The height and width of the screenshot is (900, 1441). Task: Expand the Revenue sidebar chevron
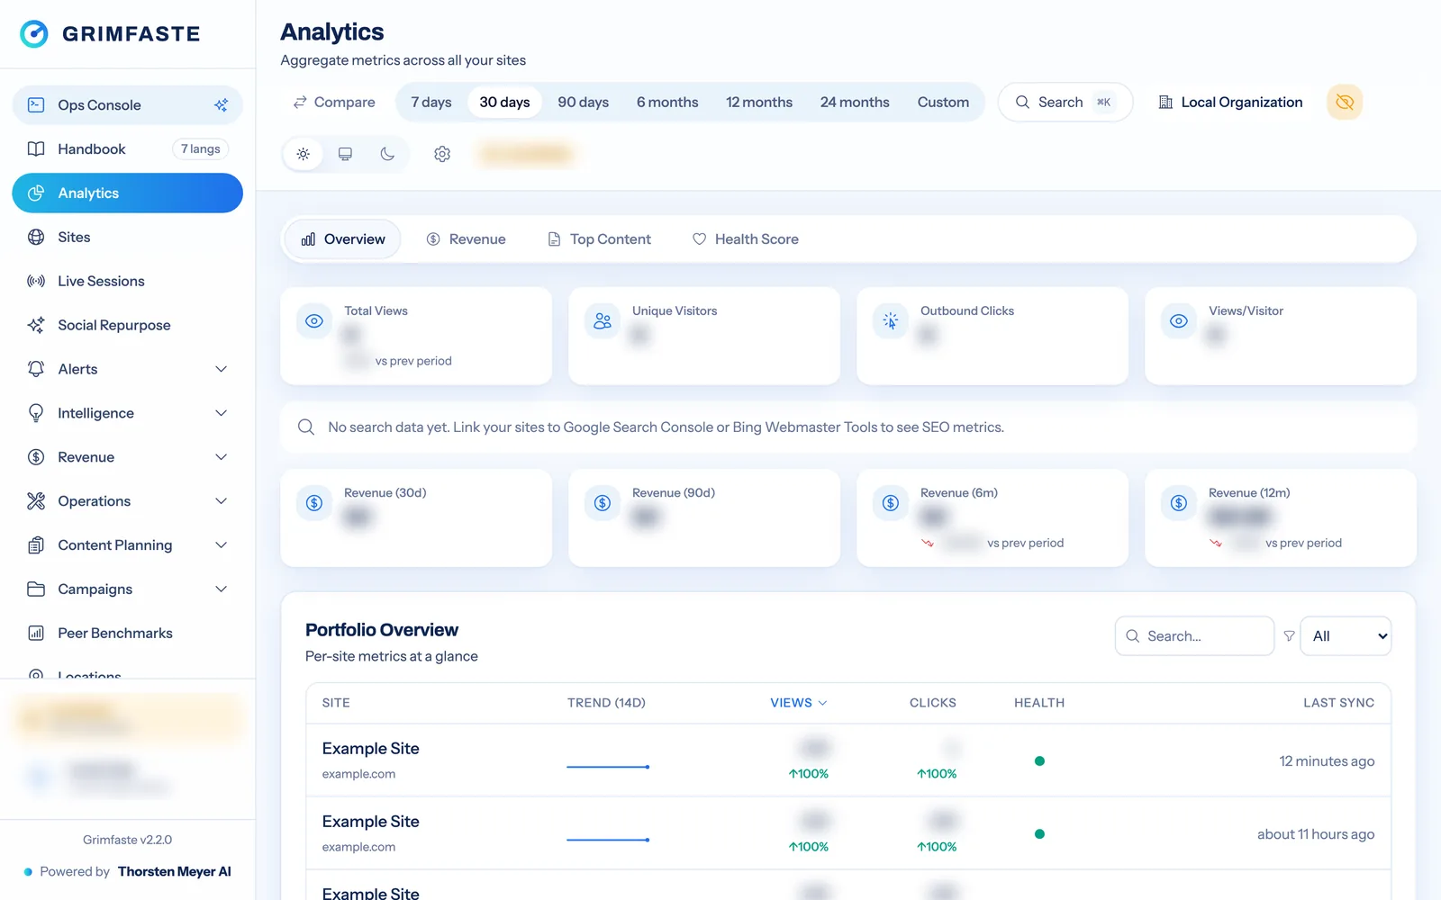point(222,458)
